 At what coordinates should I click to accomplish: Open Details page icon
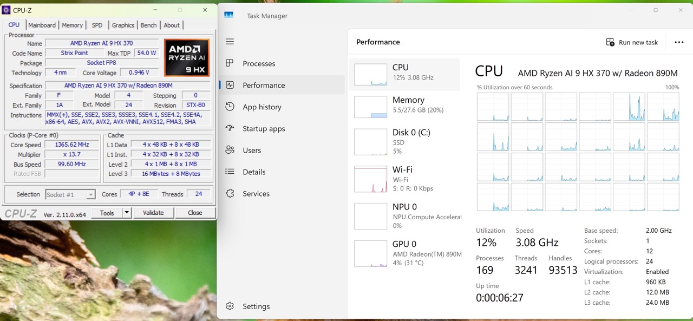pos(230,172)
